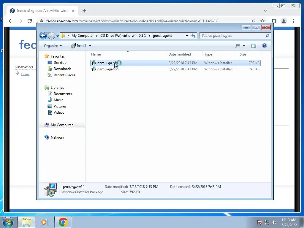Select the qemu-ga-x86 installer icon
The image size is (304, 228).
[x=94, y=69]
